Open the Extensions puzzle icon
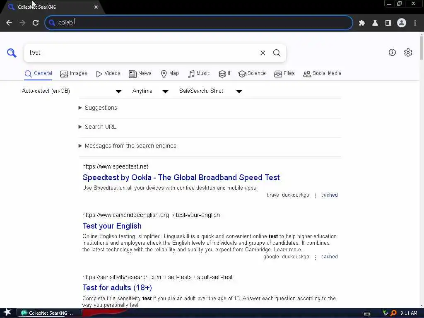 tap(361, 23)
